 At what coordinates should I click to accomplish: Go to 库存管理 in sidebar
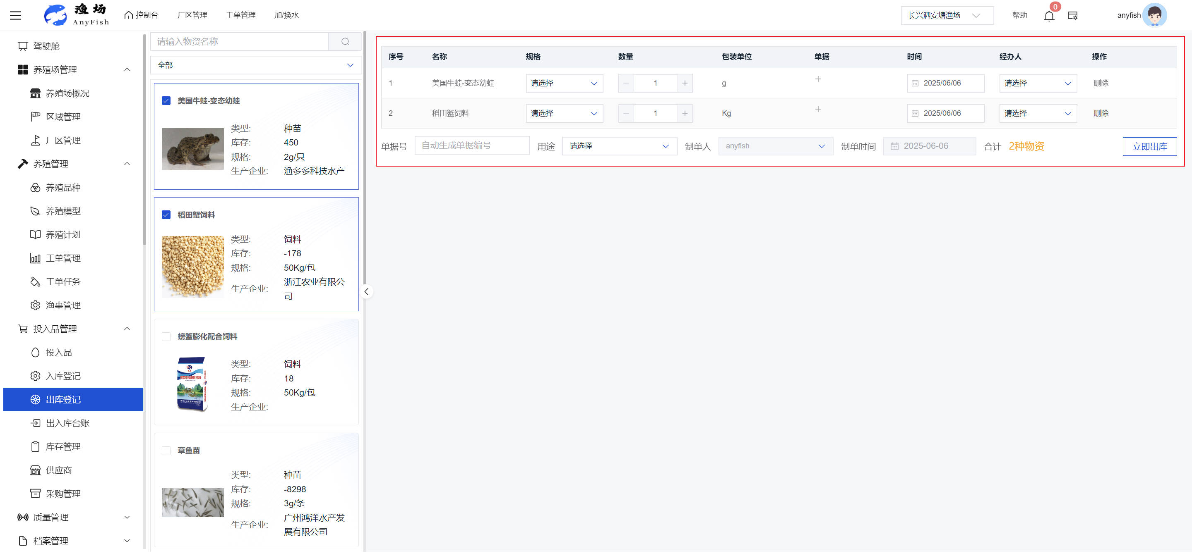pyautogui.click(x=63, y=446)
